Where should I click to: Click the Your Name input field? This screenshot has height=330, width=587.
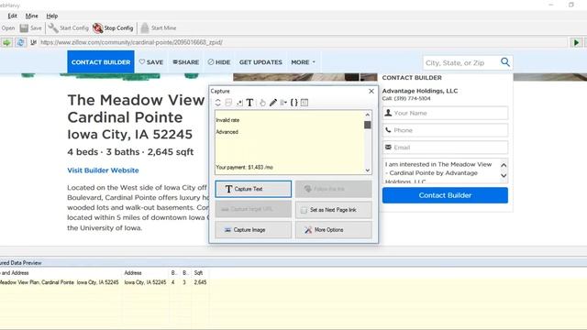[445, 113]
